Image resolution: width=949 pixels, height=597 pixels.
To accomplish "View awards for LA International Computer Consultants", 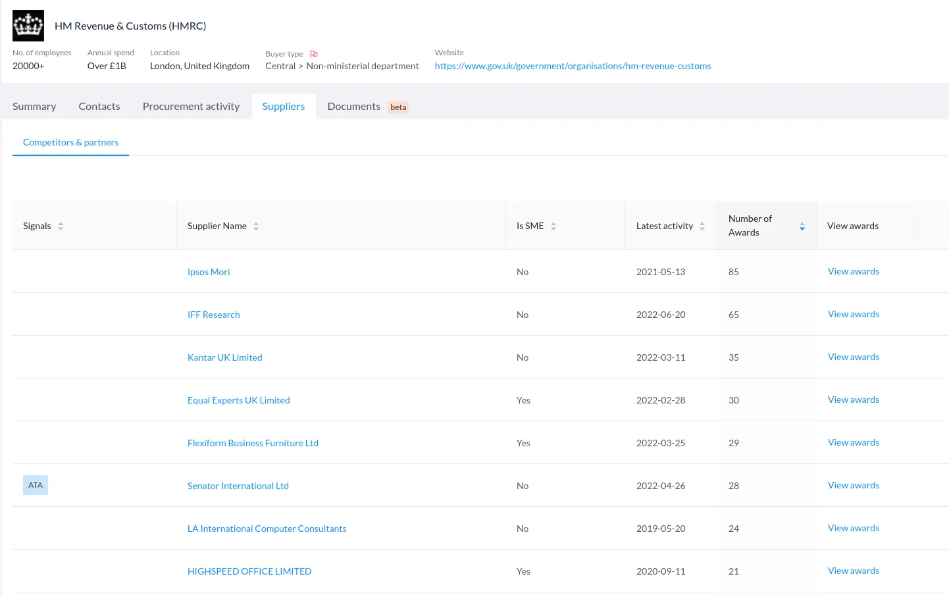I will (854, 528).
